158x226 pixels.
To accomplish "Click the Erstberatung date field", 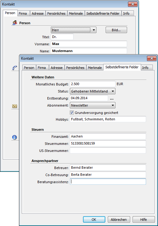I will point(89,98).
